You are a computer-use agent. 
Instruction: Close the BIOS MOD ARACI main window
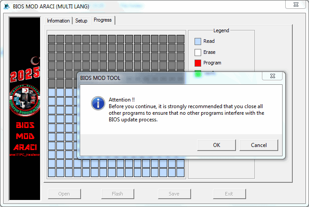[x=296, y=5]
